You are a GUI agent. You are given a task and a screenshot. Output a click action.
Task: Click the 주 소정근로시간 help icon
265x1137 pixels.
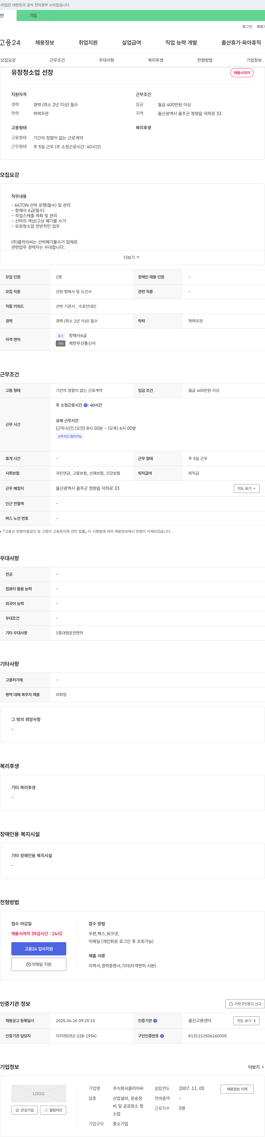point(85,405)
